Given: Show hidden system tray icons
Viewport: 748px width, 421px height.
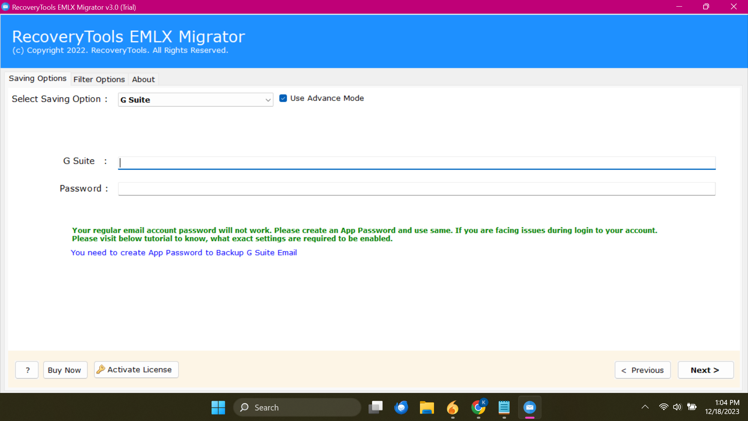Looking at the screenshot, I should (645, 407).
